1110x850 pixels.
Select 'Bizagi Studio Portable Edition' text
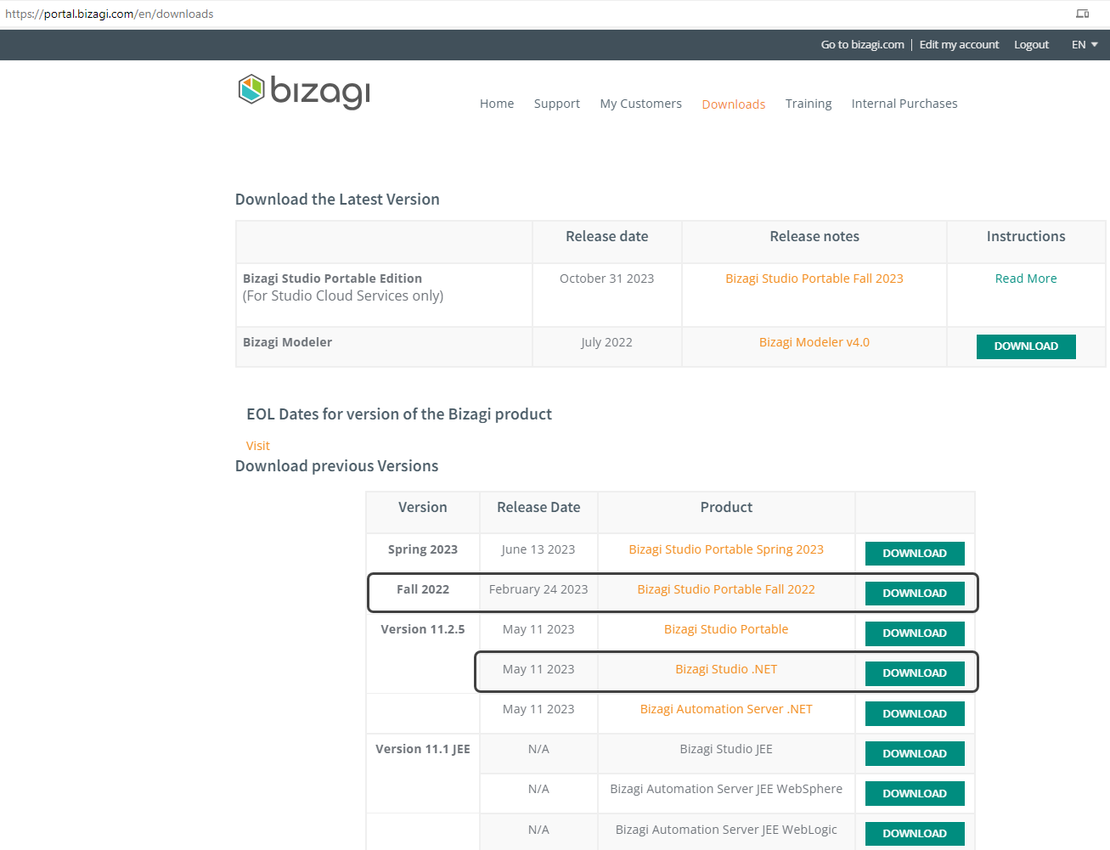click(332, 279)
